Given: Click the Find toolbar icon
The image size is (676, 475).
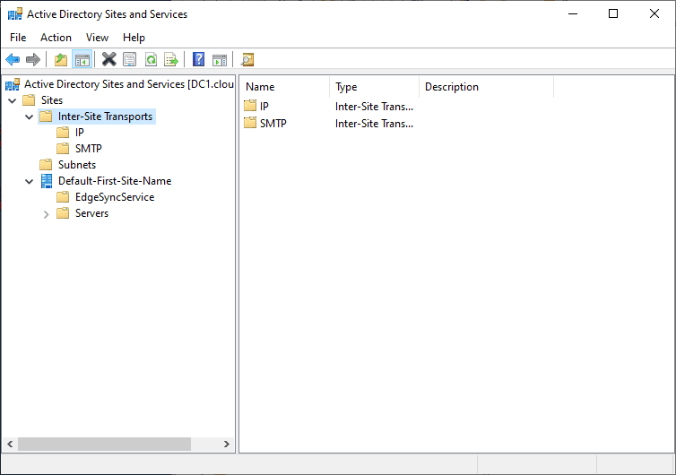Looking at the screenshot, I should (x=247, y=59).
